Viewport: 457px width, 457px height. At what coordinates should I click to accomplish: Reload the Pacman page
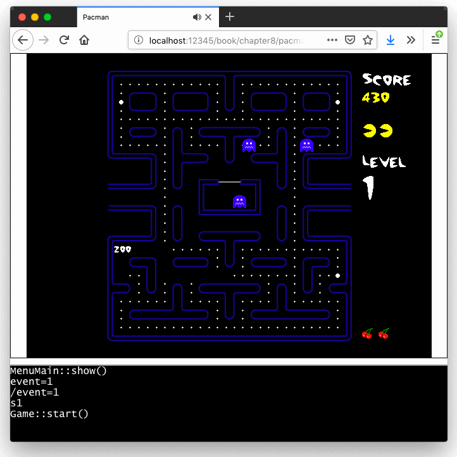[64, 40]
